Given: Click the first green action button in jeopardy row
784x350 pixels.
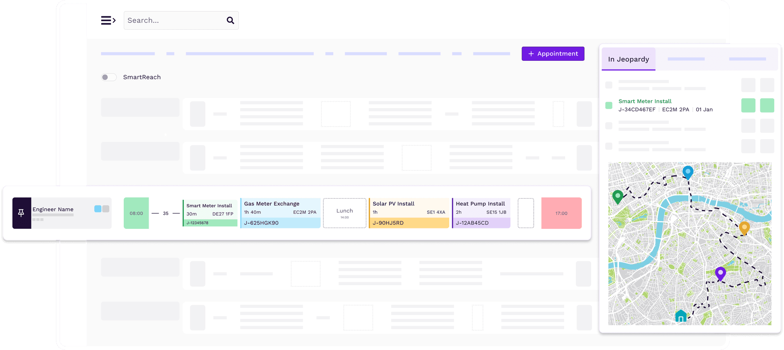Looking at the screenshot, I should click(748, 105).
